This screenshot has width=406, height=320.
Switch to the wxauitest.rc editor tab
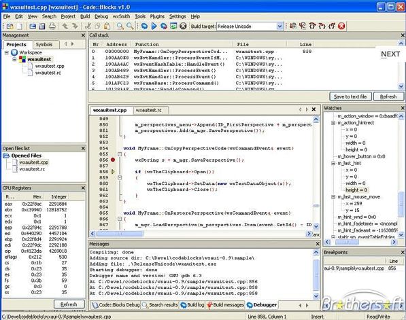(149, 110)
